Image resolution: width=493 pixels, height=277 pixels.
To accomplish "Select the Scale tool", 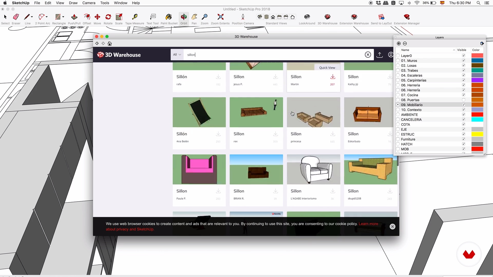I will (119, 19).
